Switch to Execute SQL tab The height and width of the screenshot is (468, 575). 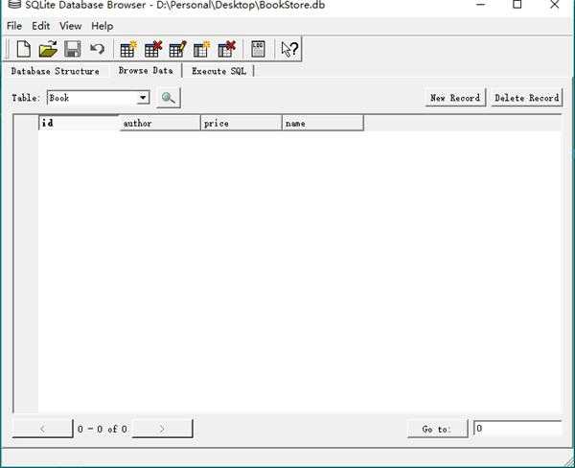pos(218,71)
